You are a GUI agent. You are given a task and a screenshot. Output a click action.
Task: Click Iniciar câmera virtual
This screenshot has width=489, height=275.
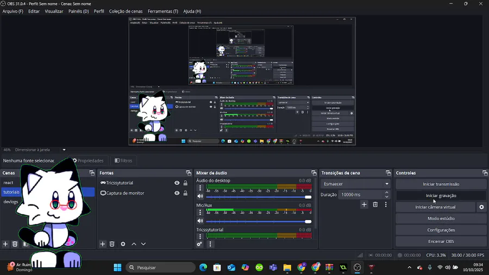pos(435,207)
